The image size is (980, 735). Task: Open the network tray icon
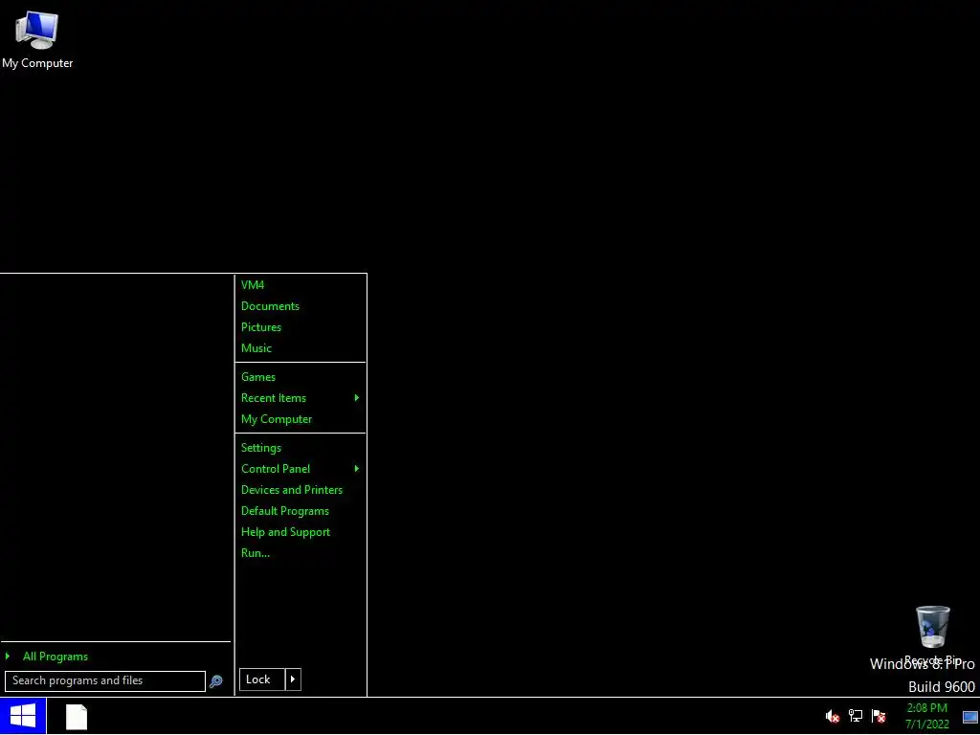pos(855,716)
